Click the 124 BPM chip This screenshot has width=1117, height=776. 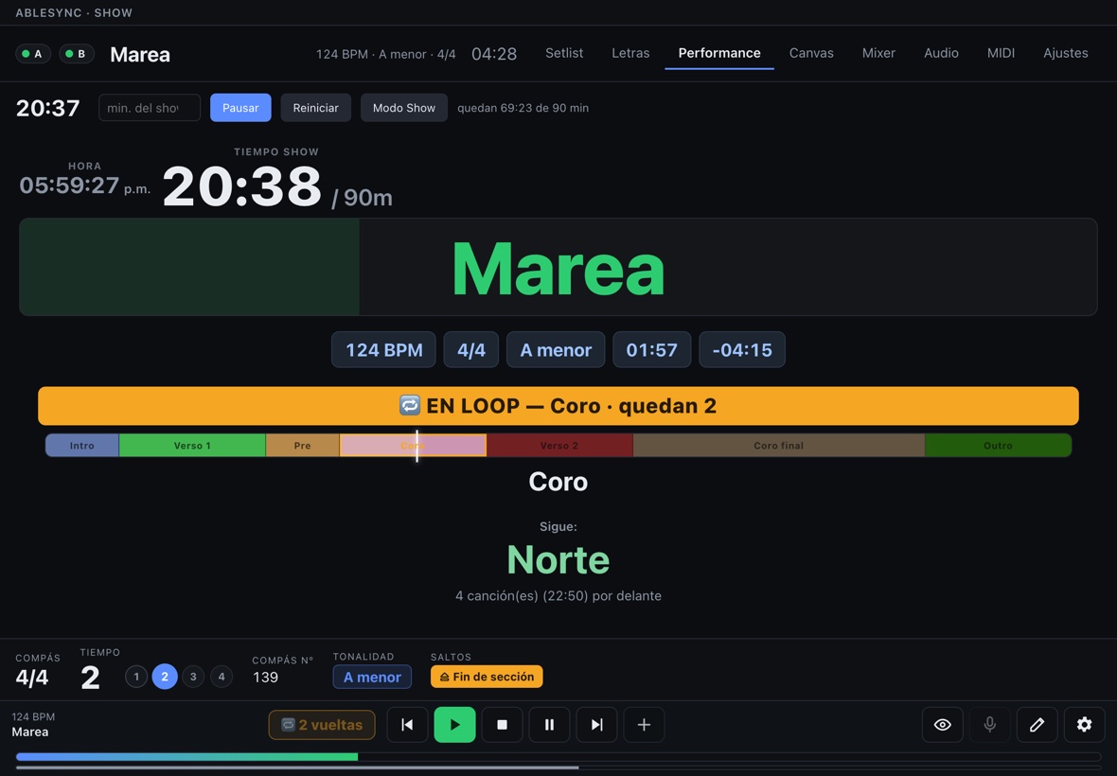384,349
